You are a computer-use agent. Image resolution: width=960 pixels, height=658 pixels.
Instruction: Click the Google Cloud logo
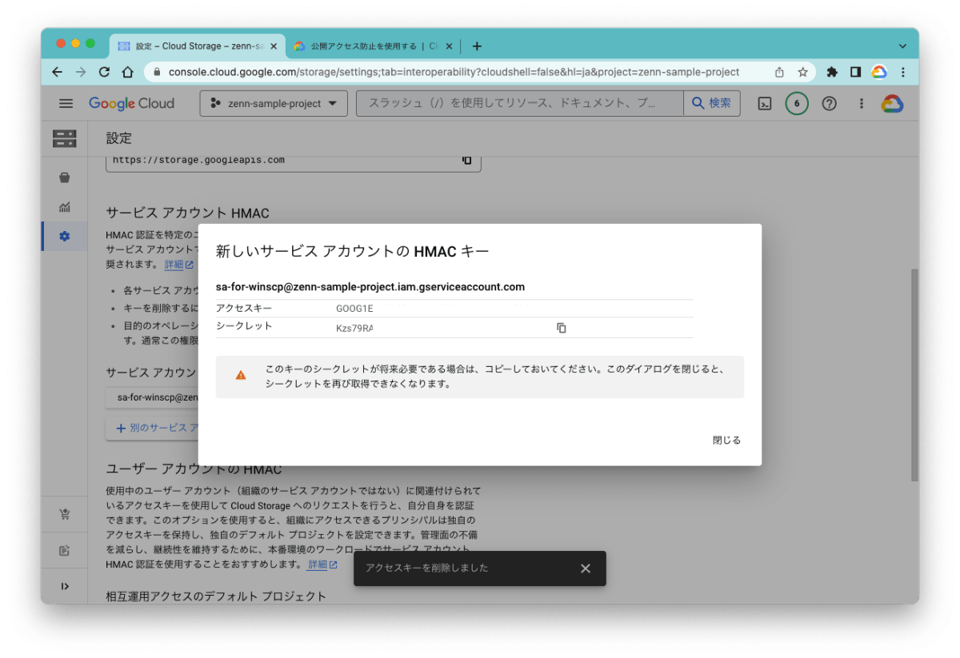131,103
